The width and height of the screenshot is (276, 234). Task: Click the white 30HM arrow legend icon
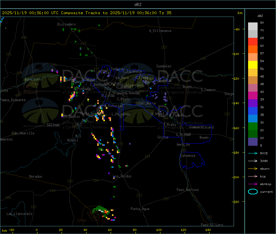pyautogui.click(x=253, y=161)
